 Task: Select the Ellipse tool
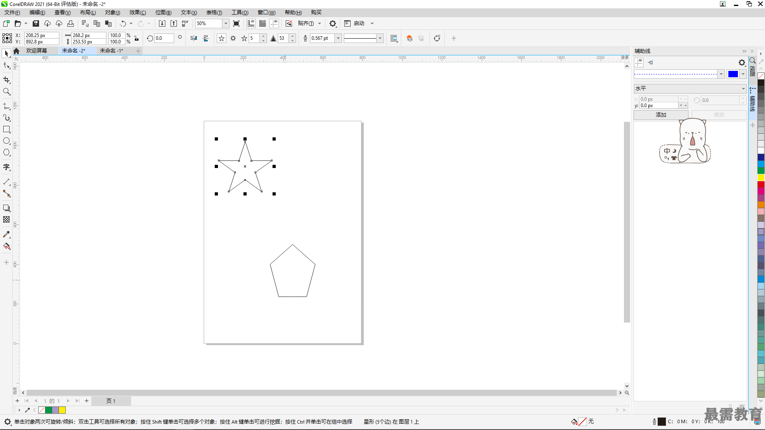(6, 141)
